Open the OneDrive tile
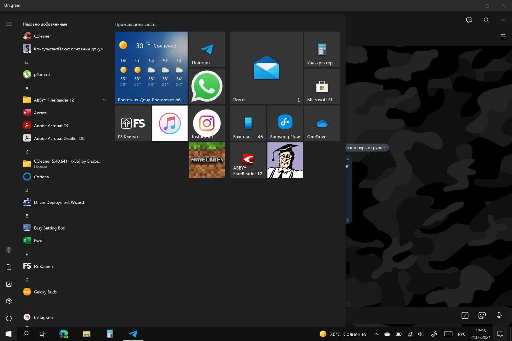 (x=322, y=124)
